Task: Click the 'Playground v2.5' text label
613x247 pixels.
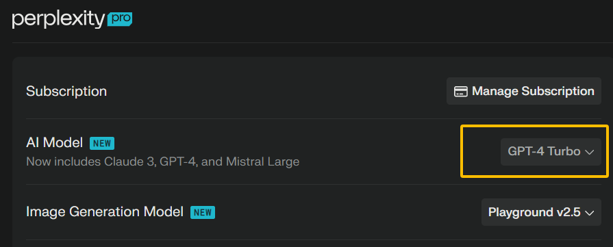Action: (x=534, y=212)
